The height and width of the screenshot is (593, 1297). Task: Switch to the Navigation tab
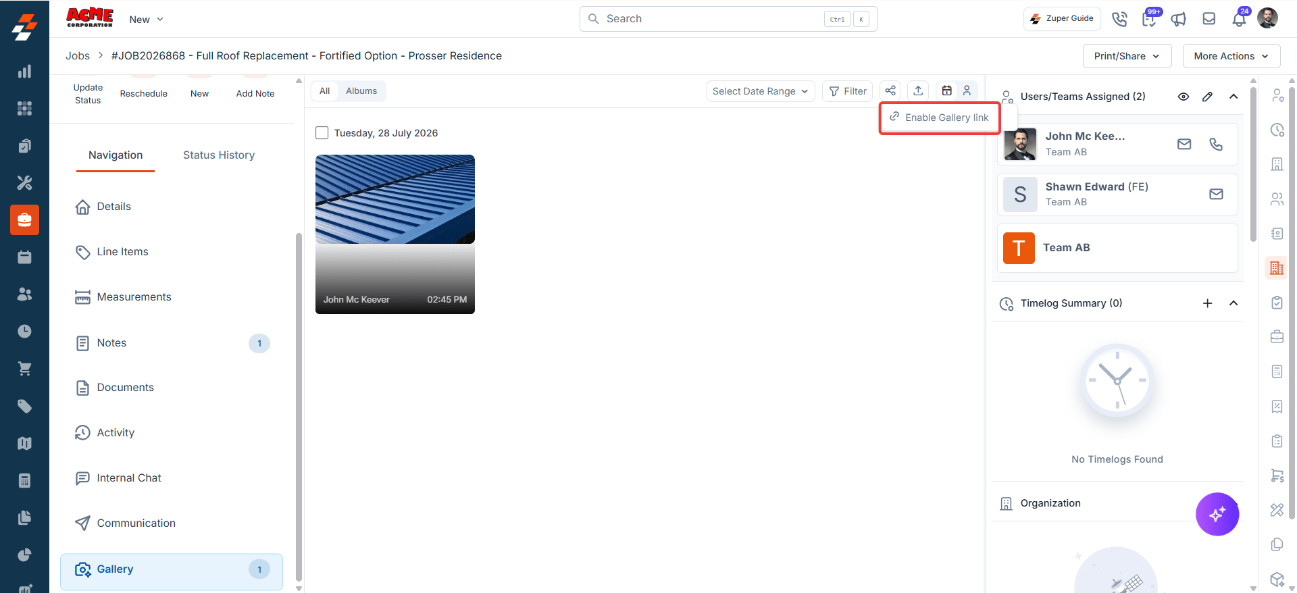pyautogui.click(x=116, y=155)
